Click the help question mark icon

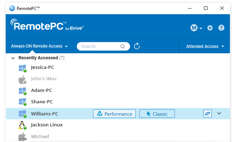221,28
